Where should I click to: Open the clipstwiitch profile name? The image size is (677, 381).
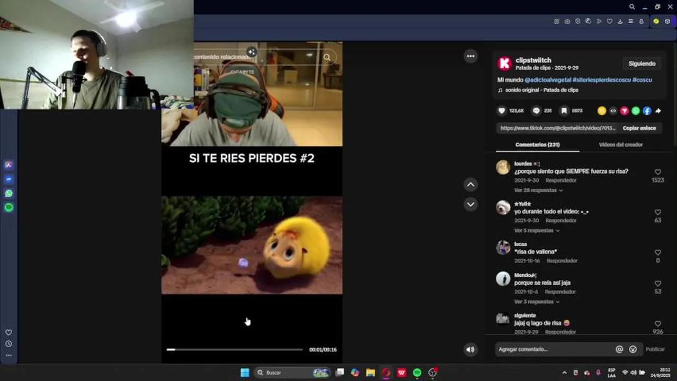coord(533,60)
